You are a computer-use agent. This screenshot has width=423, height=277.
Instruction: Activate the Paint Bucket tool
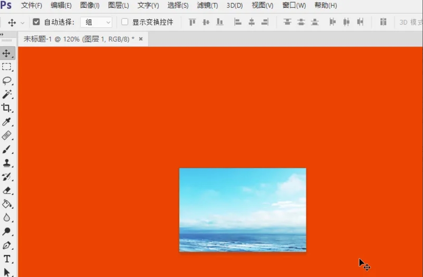click(x=7, y=204)
